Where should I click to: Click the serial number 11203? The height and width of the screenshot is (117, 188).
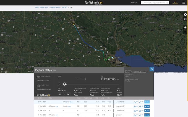(x=127, y=81)
